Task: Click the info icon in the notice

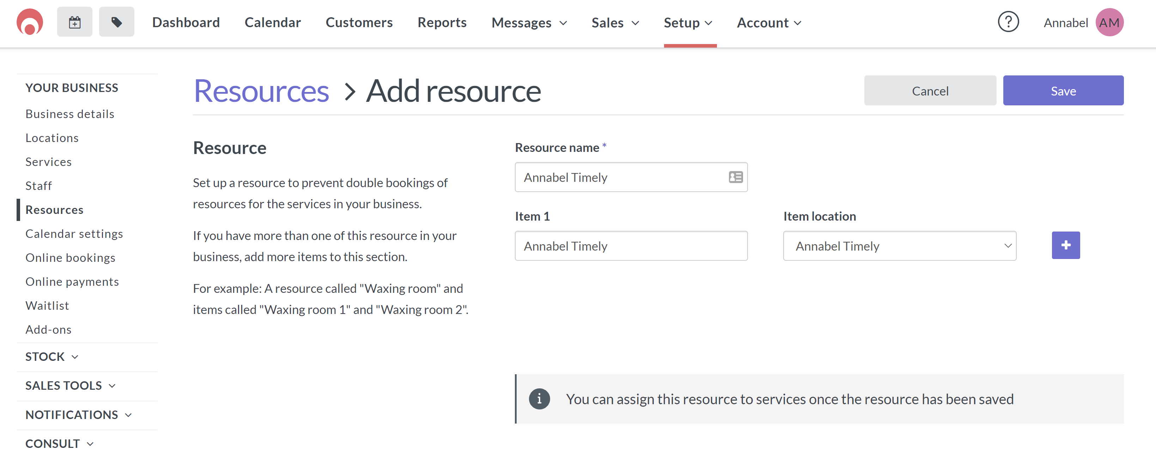Action: tap(539, 399)
